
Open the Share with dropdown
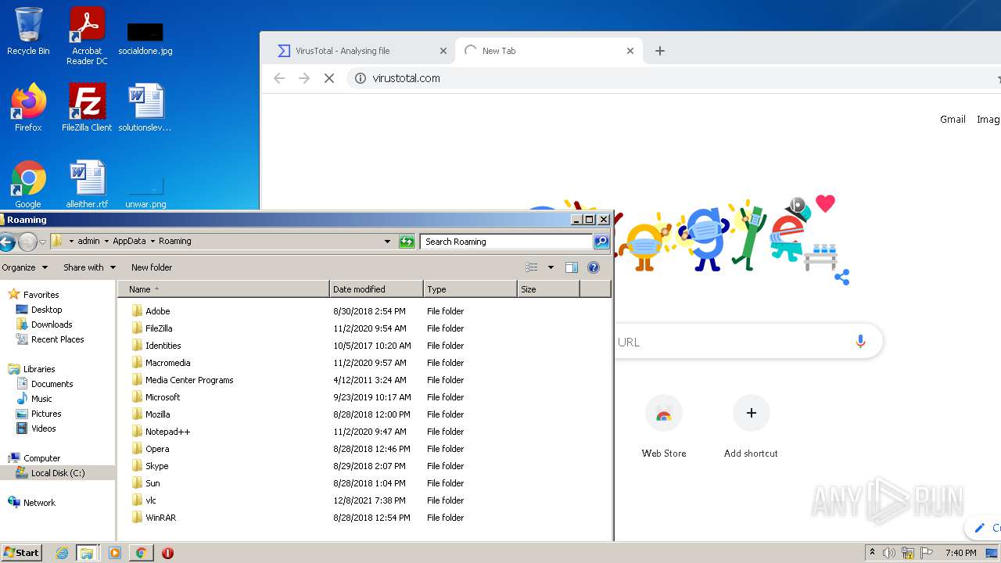[89, 267]
